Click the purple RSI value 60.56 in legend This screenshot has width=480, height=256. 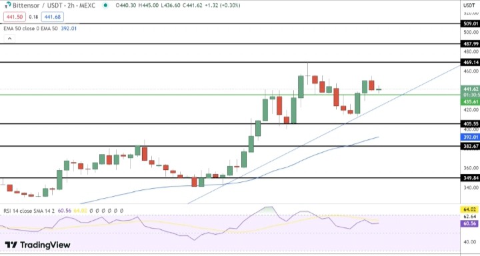(64, 211)
